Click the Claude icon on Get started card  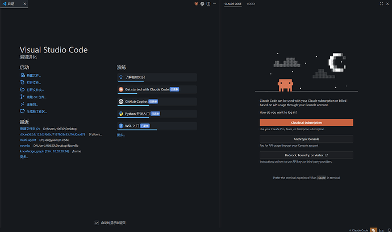coord(121,89)
